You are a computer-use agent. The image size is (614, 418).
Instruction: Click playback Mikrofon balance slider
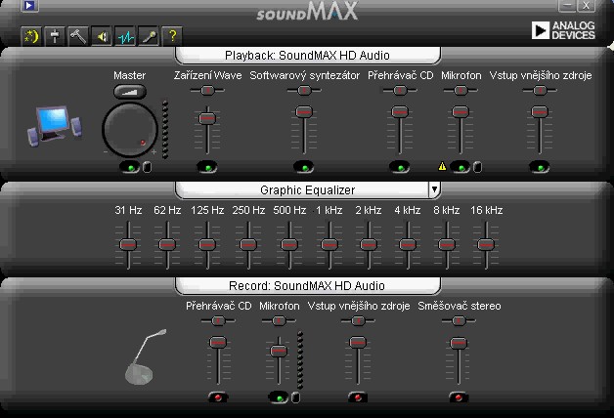pyautogui.click(x=460, y=90)
